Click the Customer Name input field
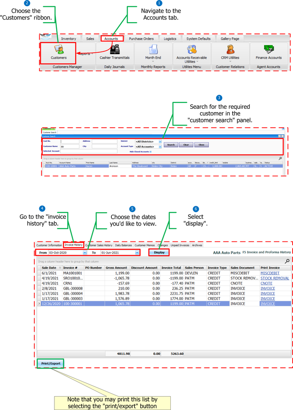 [70, 146]
